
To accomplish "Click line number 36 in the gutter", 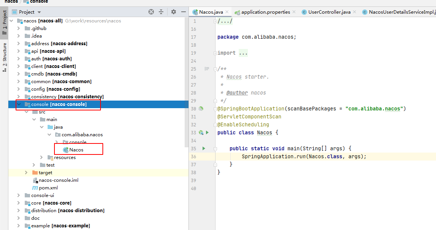I will (193, 157).
